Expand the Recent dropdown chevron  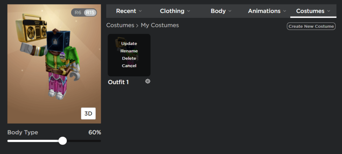click(140, 11)
